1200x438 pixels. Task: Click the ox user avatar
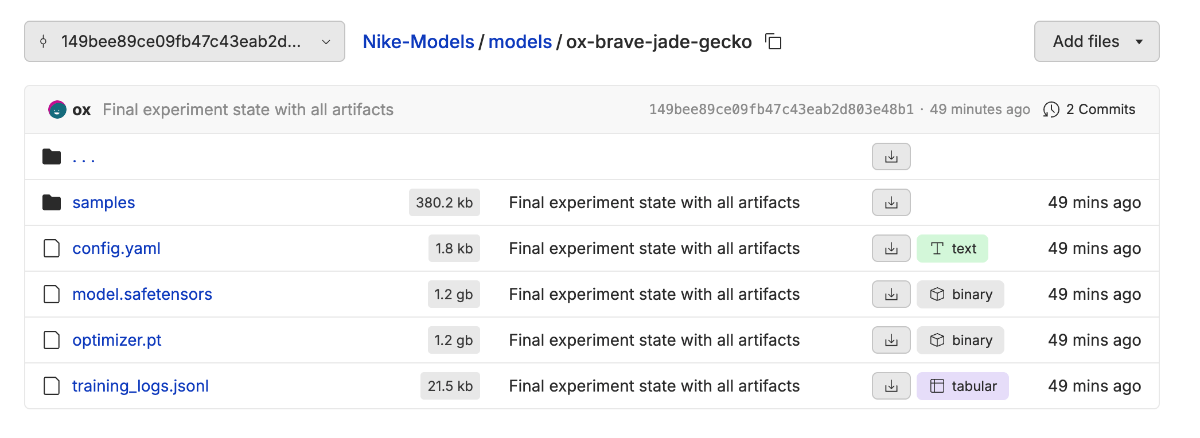[57, 109]
